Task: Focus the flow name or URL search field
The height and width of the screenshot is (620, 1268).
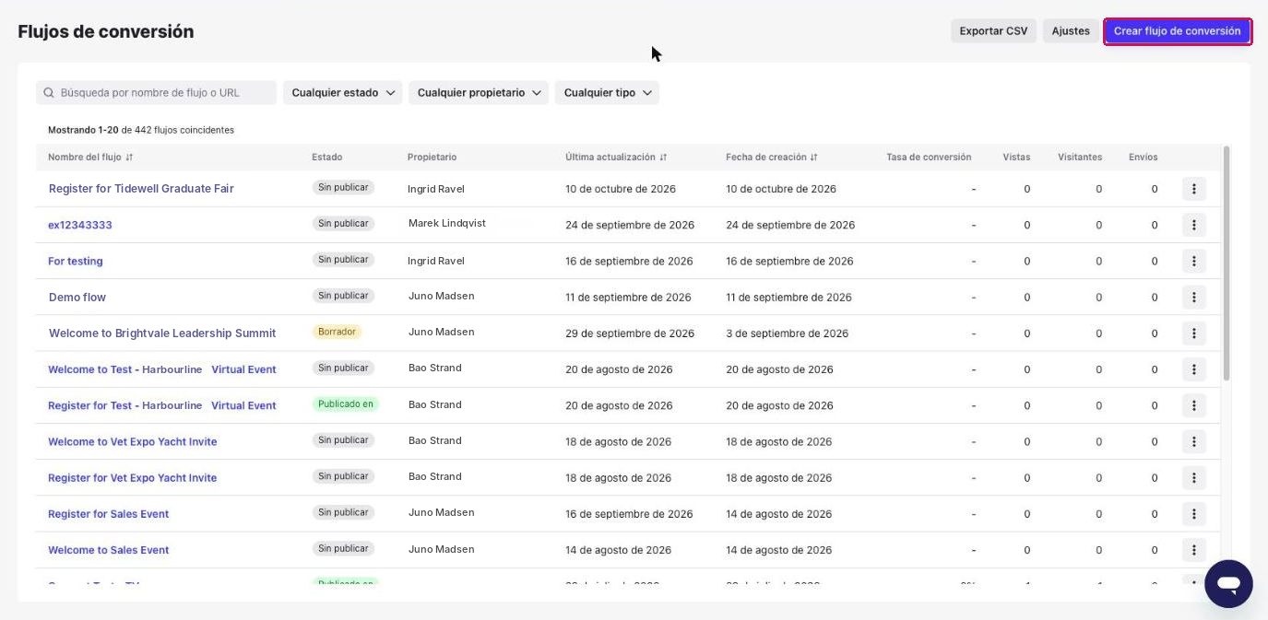Action: (x=156, y=93)
